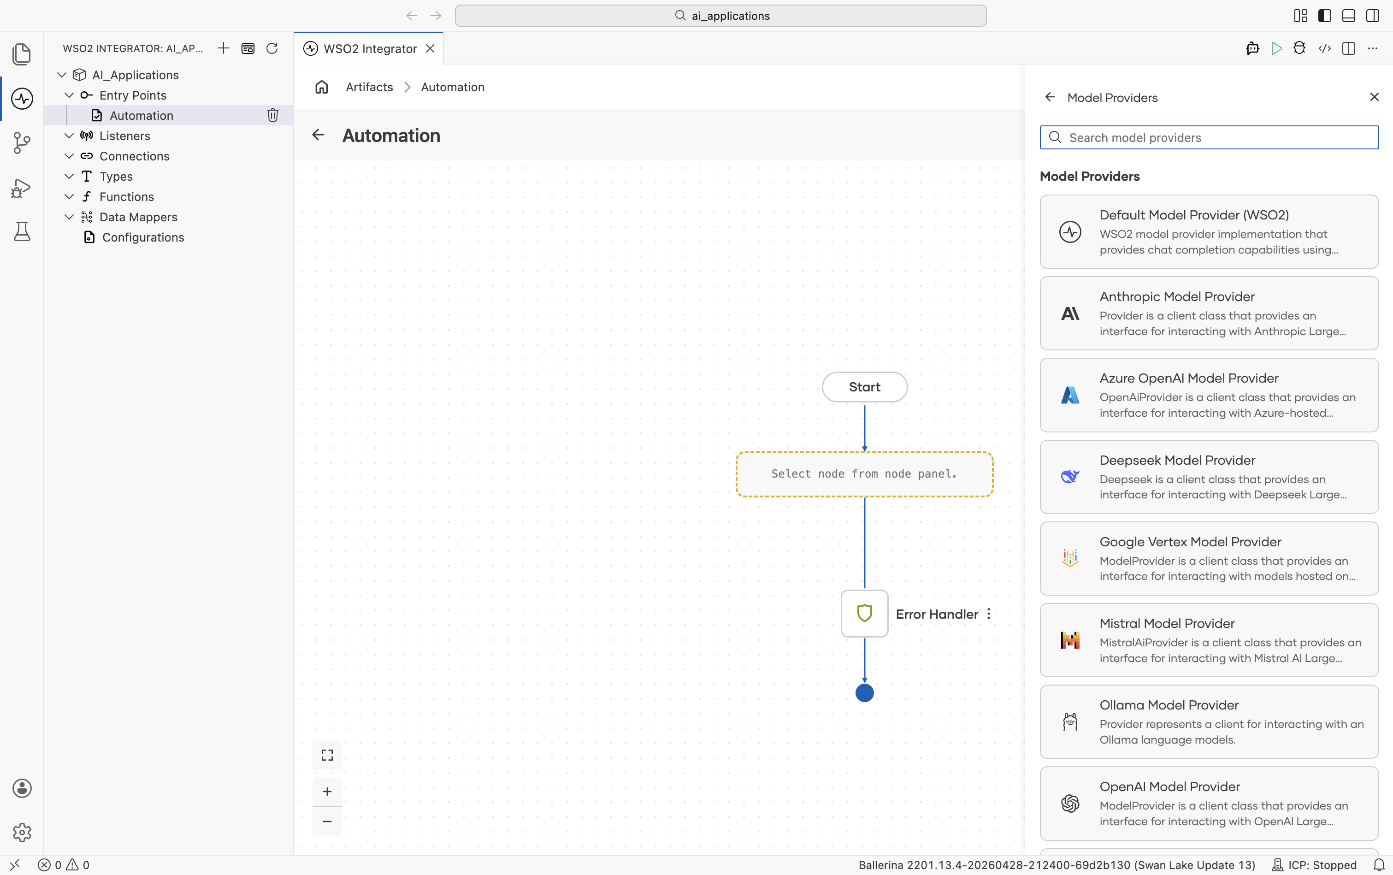Open the WSO2 Integrator activity bar icon
The image size is (1393, 875).
[x=22, y=98]
